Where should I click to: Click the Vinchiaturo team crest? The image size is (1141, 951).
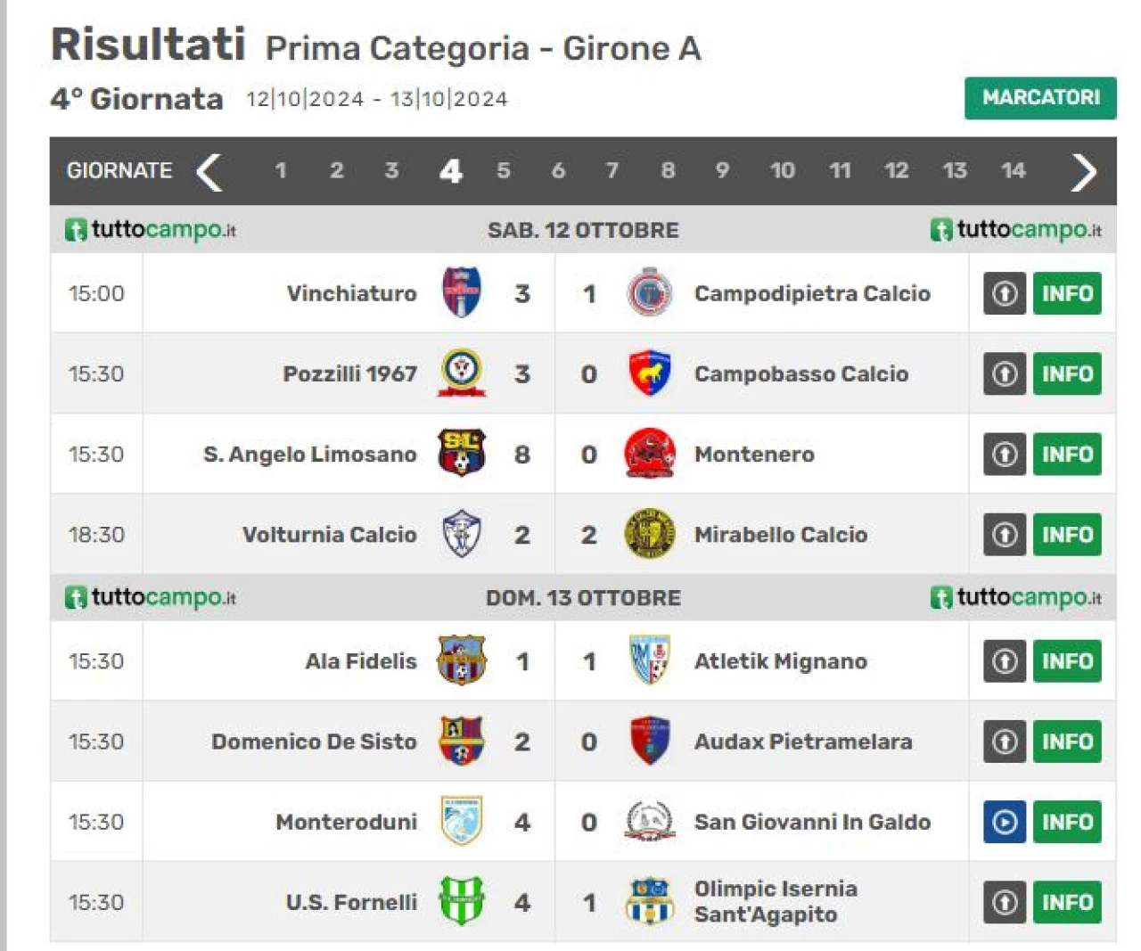[x=462, y=293]
